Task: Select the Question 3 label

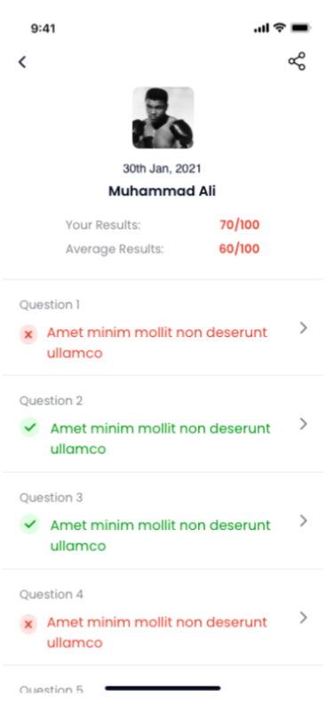Action: pos(51,498)
